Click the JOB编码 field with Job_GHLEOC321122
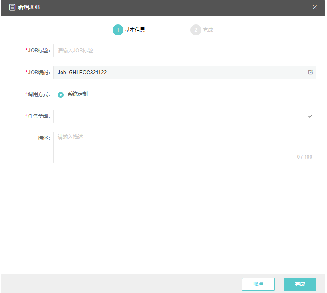Viewport: 327px width, 293px height. [x=185, y=73]
